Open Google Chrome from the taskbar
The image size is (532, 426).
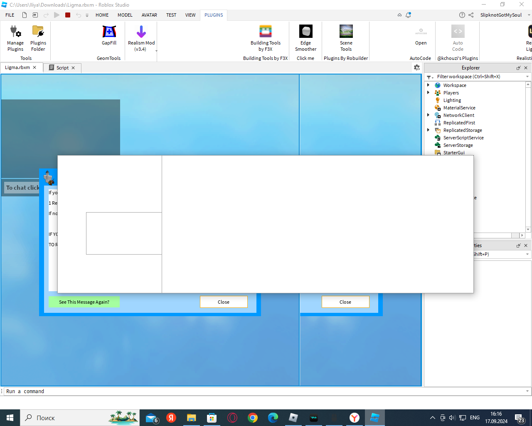click(x=253, y=418)
